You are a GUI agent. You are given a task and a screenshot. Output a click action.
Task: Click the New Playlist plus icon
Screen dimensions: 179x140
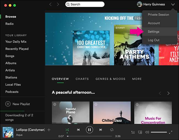pyautogui.click(x=8, y=104)
